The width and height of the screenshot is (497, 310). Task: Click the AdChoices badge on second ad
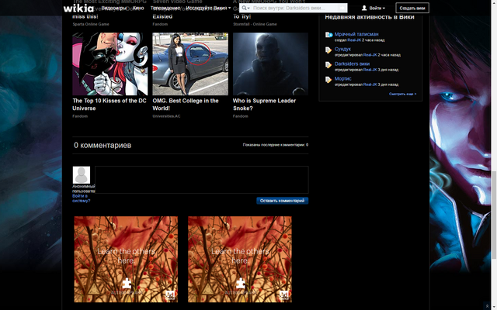click(284, 295)
